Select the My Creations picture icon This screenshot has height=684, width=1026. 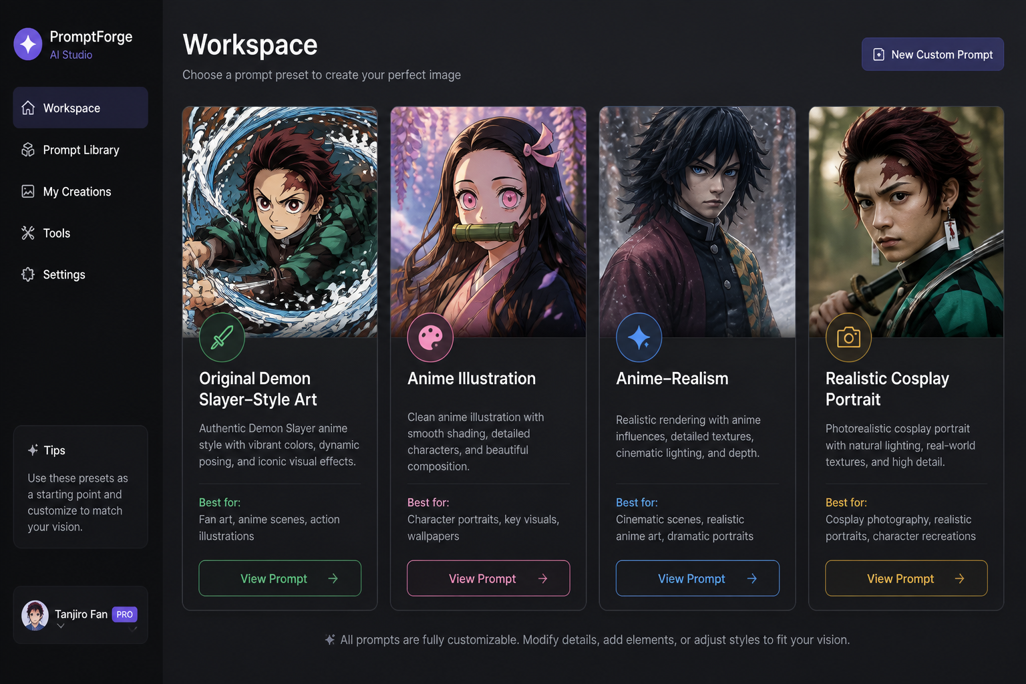click(28, 192)
